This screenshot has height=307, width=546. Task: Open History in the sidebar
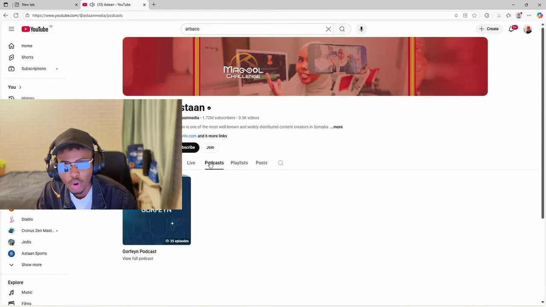point(28,98)
